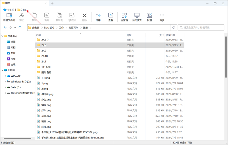
Task: Collapse the 此电脑 tree section
Action: 2,70
